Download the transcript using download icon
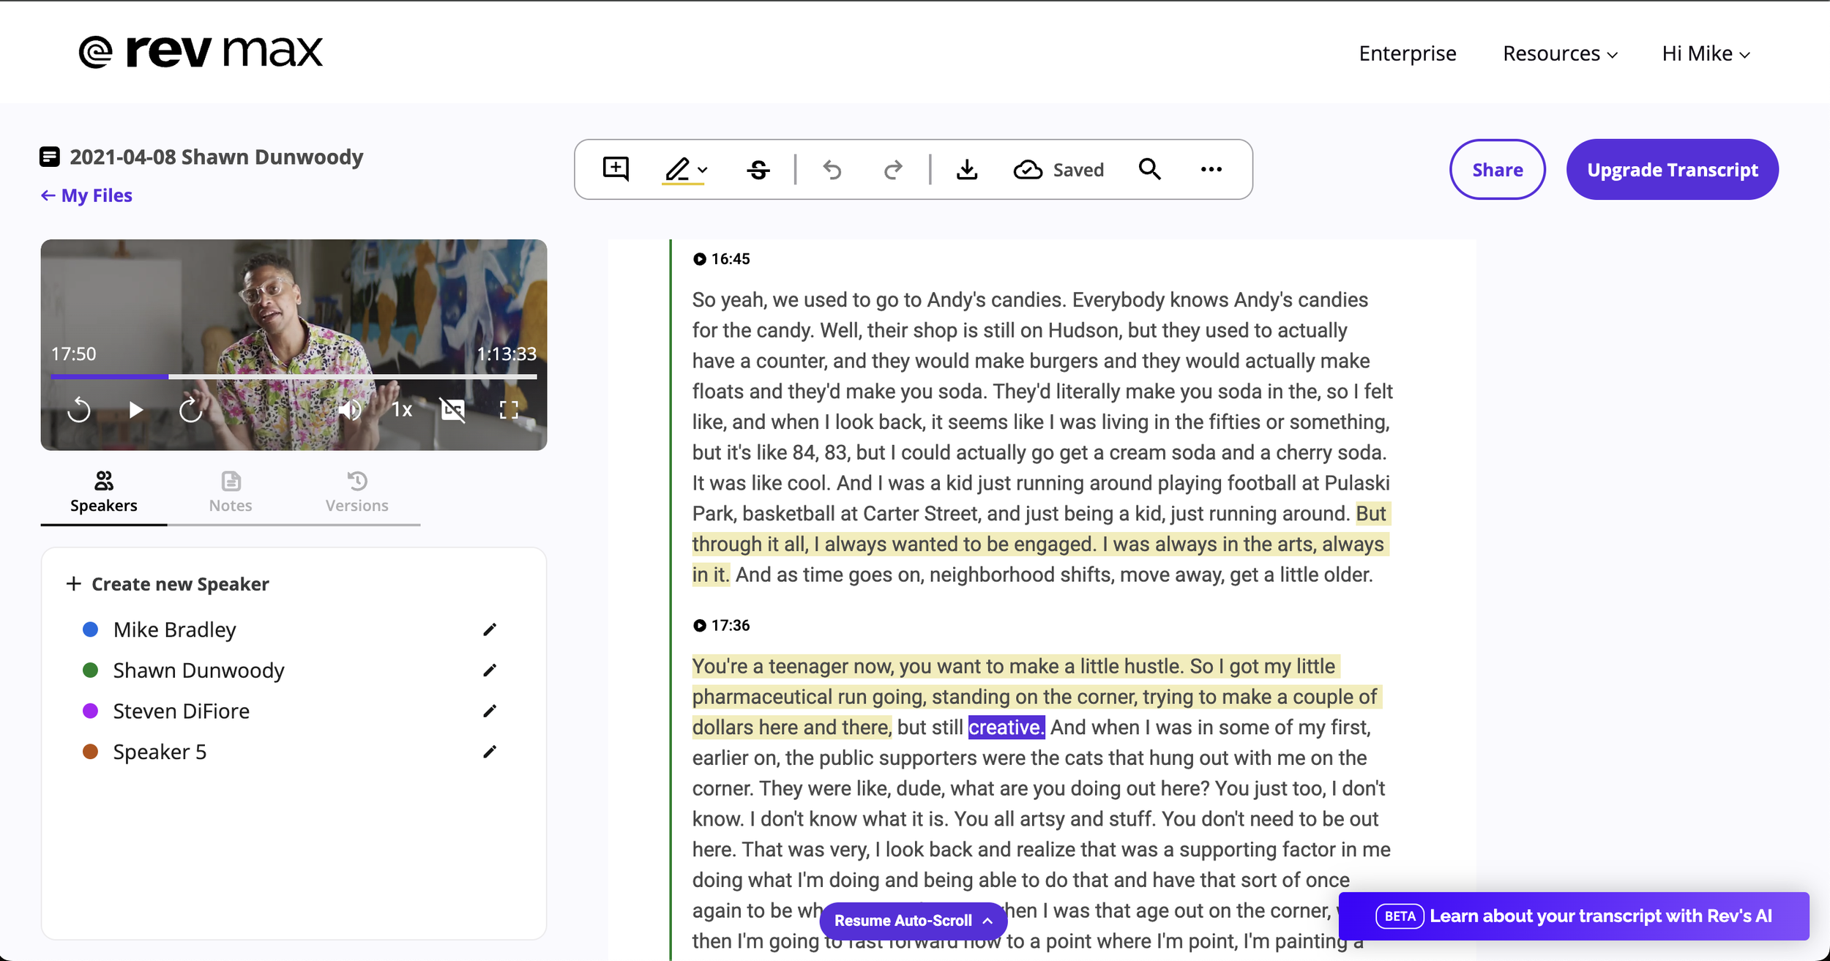Image resolution: width=1830 pixels, height=961 pixels. click(x=967, y=170)
